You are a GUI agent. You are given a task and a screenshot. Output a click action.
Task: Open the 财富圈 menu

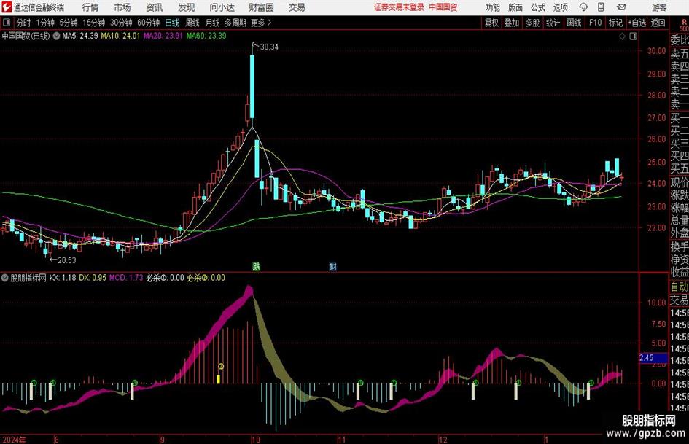click(x=261, y=7)
